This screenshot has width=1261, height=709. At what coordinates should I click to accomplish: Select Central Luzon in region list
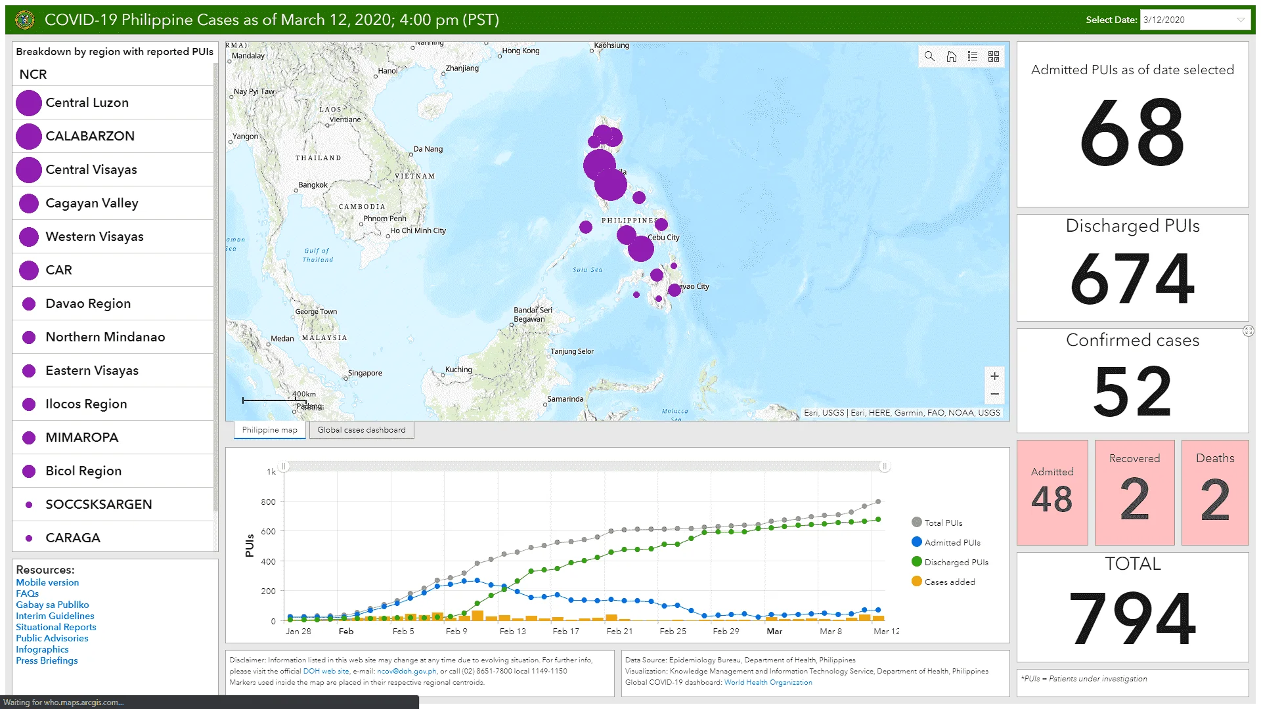[x=113, y=102]
